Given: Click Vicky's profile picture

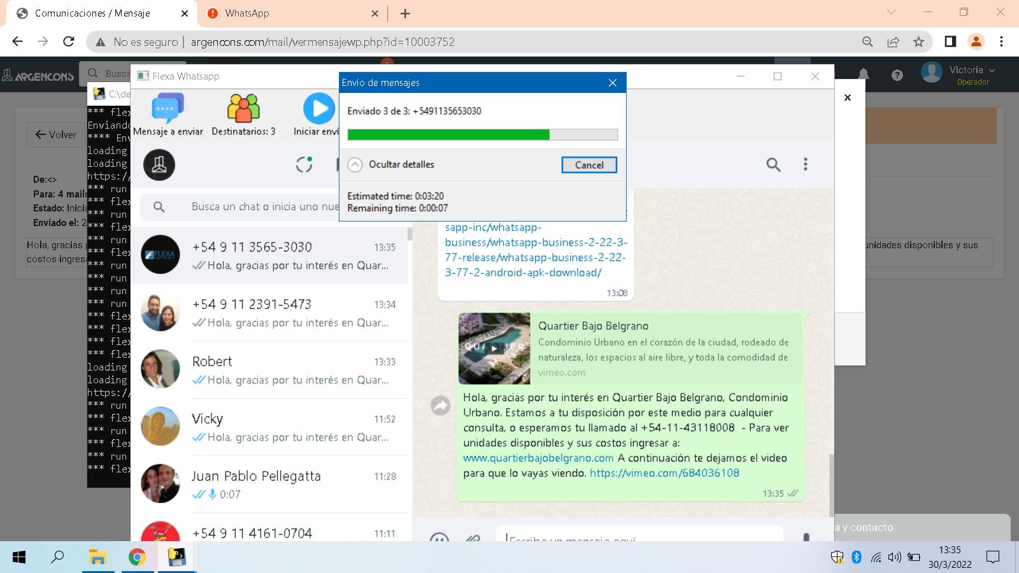Looking at the screenshot, I should tap(160, 426).
